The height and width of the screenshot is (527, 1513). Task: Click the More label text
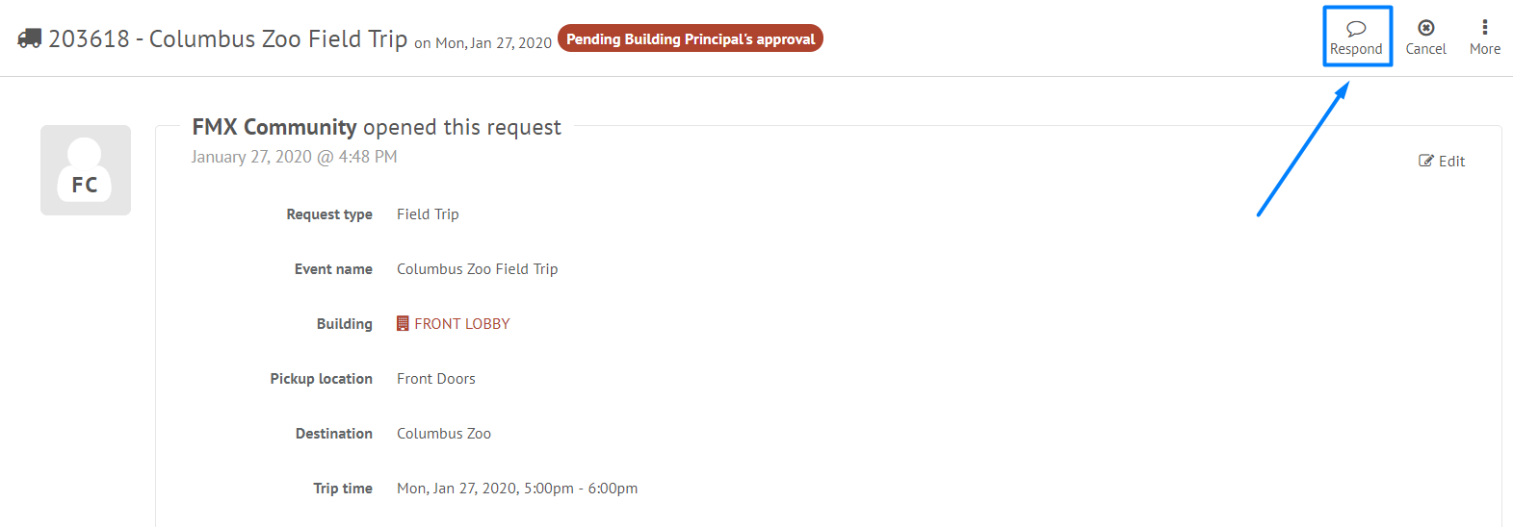[1485, 49]
